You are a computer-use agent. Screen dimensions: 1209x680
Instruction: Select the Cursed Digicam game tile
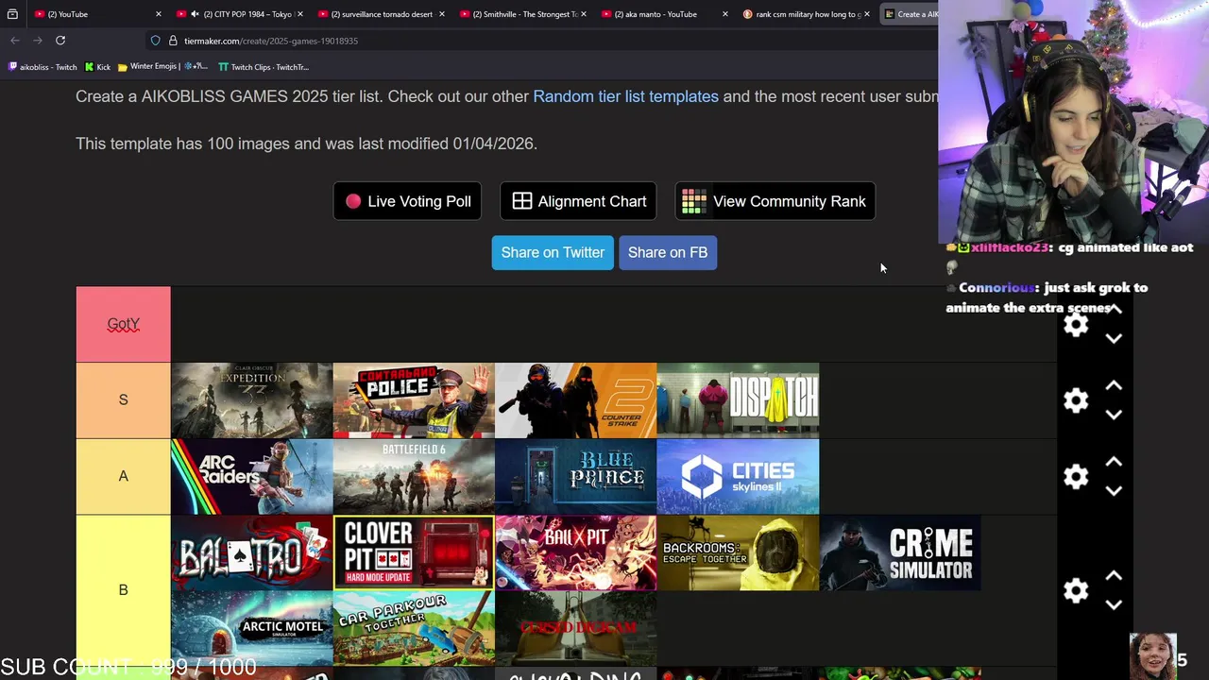click(575, 628)
